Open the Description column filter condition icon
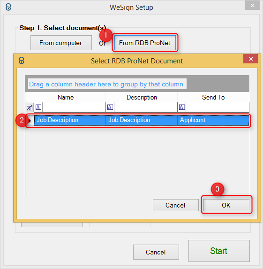The image size is (263, 269). pyautogui.click(x=110, y=108)
